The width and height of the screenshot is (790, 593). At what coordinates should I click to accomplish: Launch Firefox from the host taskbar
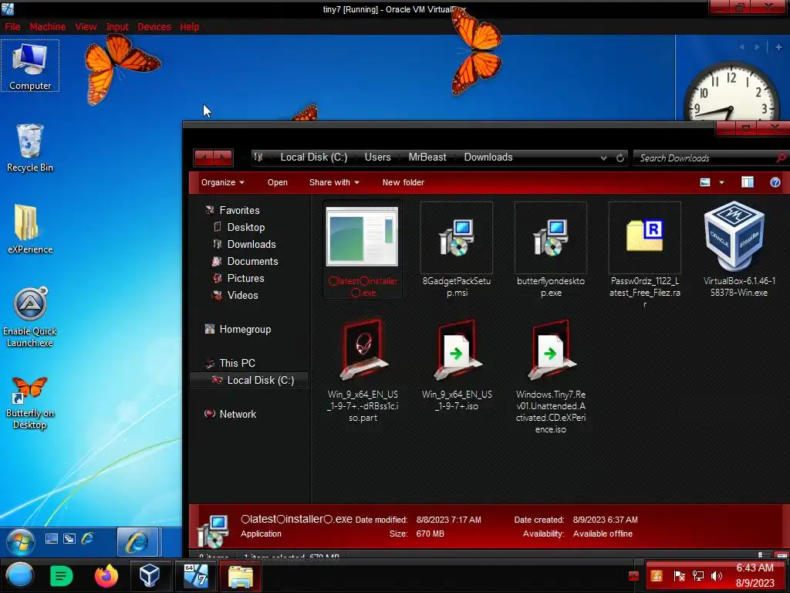(x=106, y=576)
